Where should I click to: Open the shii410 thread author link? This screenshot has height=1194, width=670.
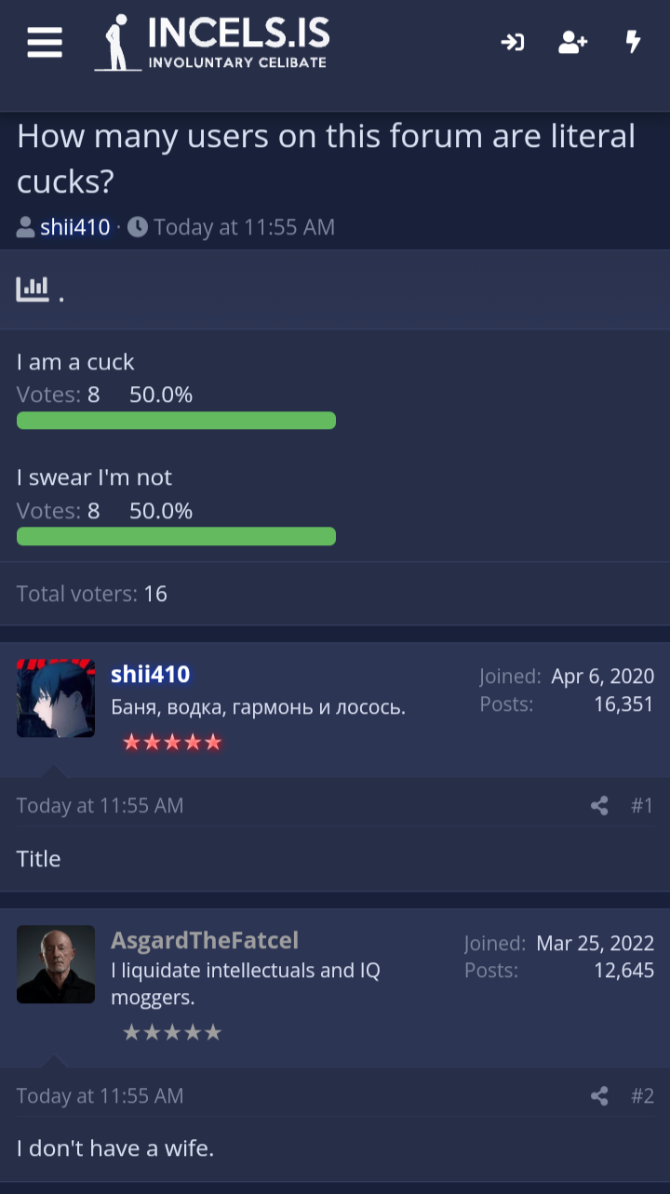click(x=74, y=227)
